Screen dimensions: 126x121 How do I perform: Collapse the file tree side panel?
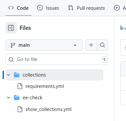coord(11,28)
